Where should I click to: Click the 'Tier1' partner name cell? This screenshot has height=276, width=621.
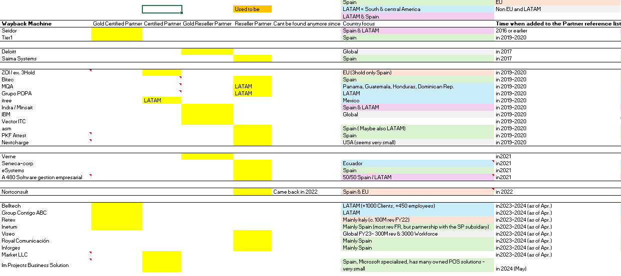click(x=46, y=37)
